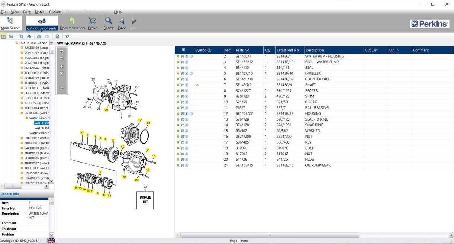Select the second panel layout icon
Image resolution: width=454 pixels, height=244 pixels.
[x=11, y=36]
